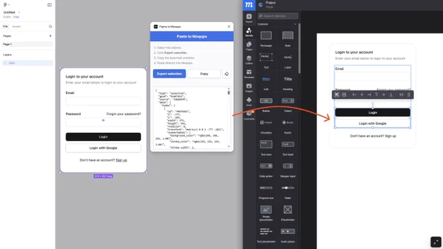Select the Image placeholder stencil
The width and height of the screenshot is (443, 249).
click(x=266, y=209)
